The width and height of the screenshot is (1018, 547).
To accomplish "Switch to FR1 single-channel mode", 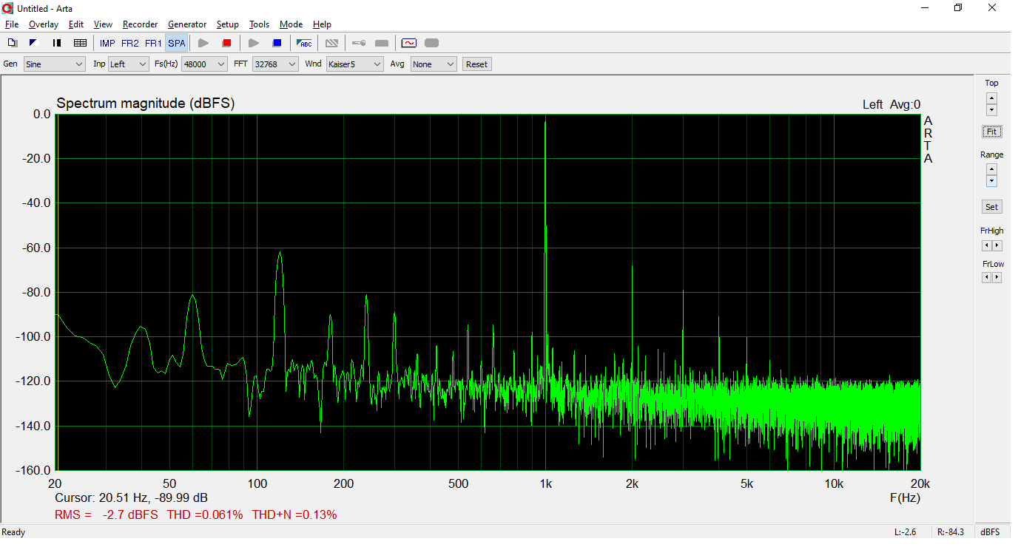I will tap(153, 44).
